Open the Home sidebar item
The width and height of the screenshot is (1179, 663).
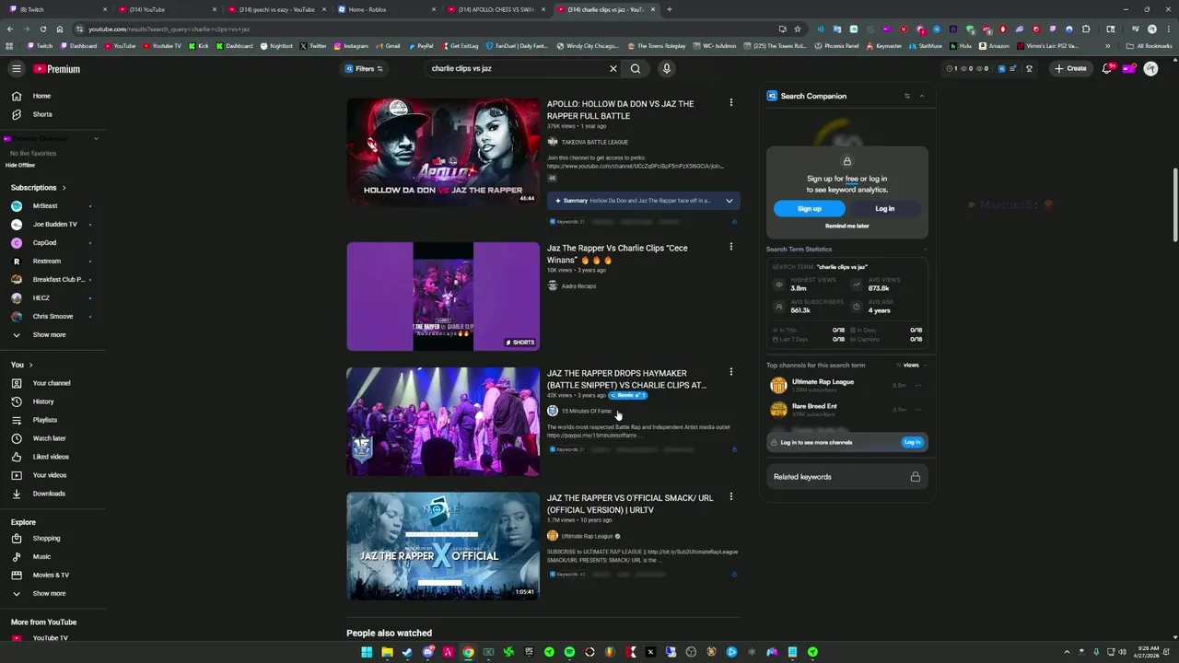[52, 96]
